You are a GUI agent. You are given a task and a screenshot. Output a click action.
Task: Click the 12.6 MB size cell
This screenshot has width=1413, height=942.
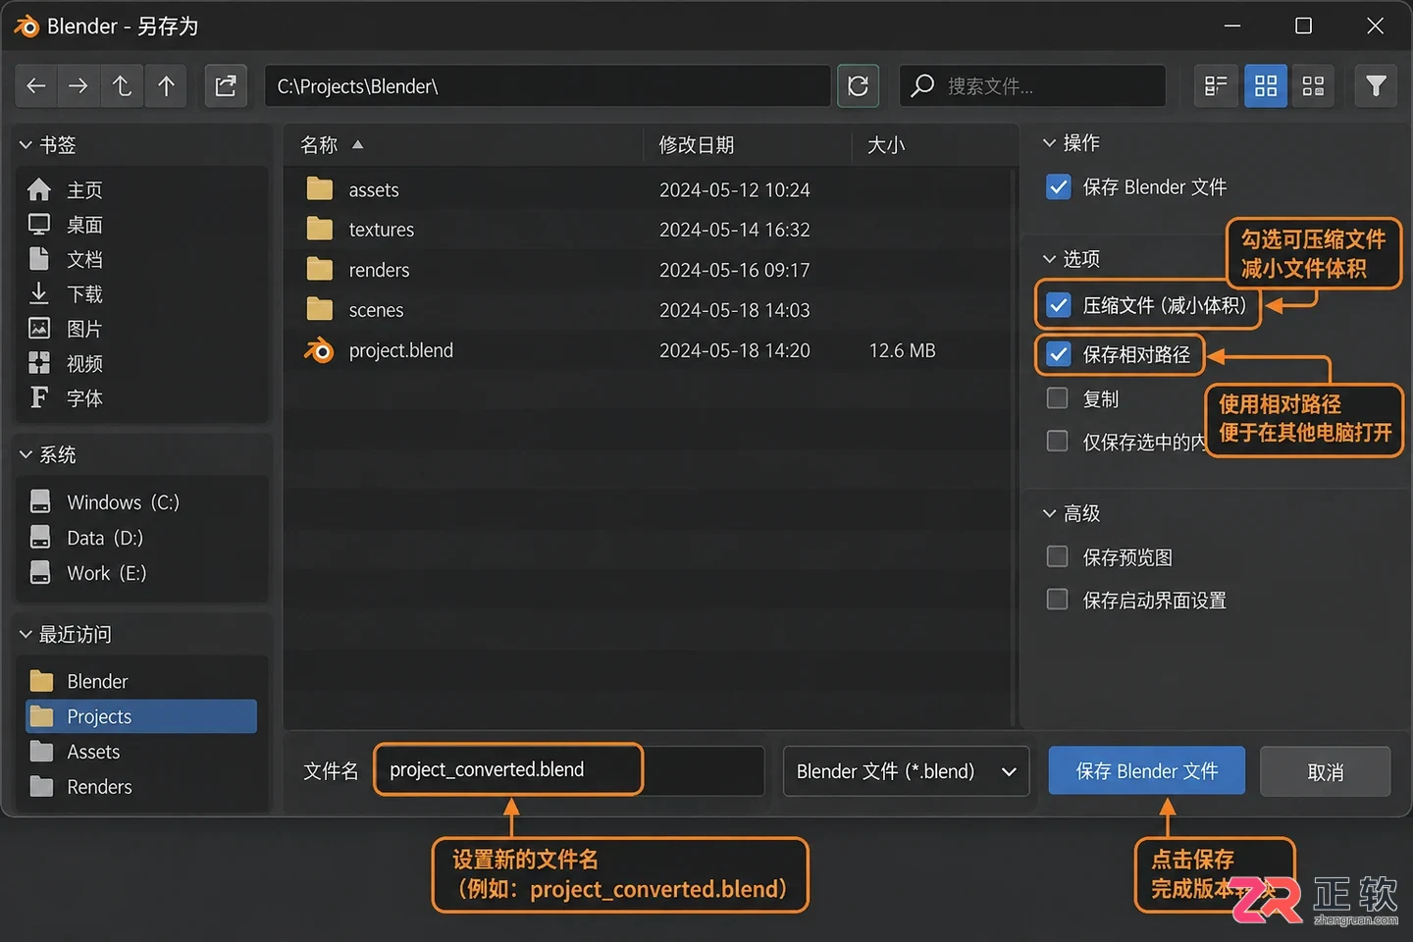click(x=903, y=350)
